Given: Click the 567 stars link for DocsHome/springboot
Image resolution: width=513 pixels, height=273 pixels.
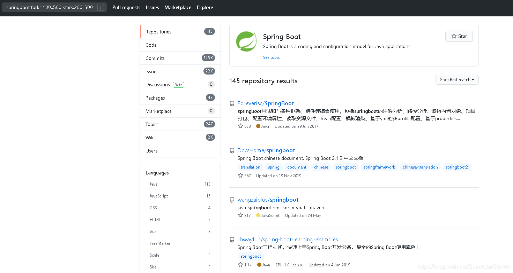Looking at the screenshot, I should coord(244,176).
